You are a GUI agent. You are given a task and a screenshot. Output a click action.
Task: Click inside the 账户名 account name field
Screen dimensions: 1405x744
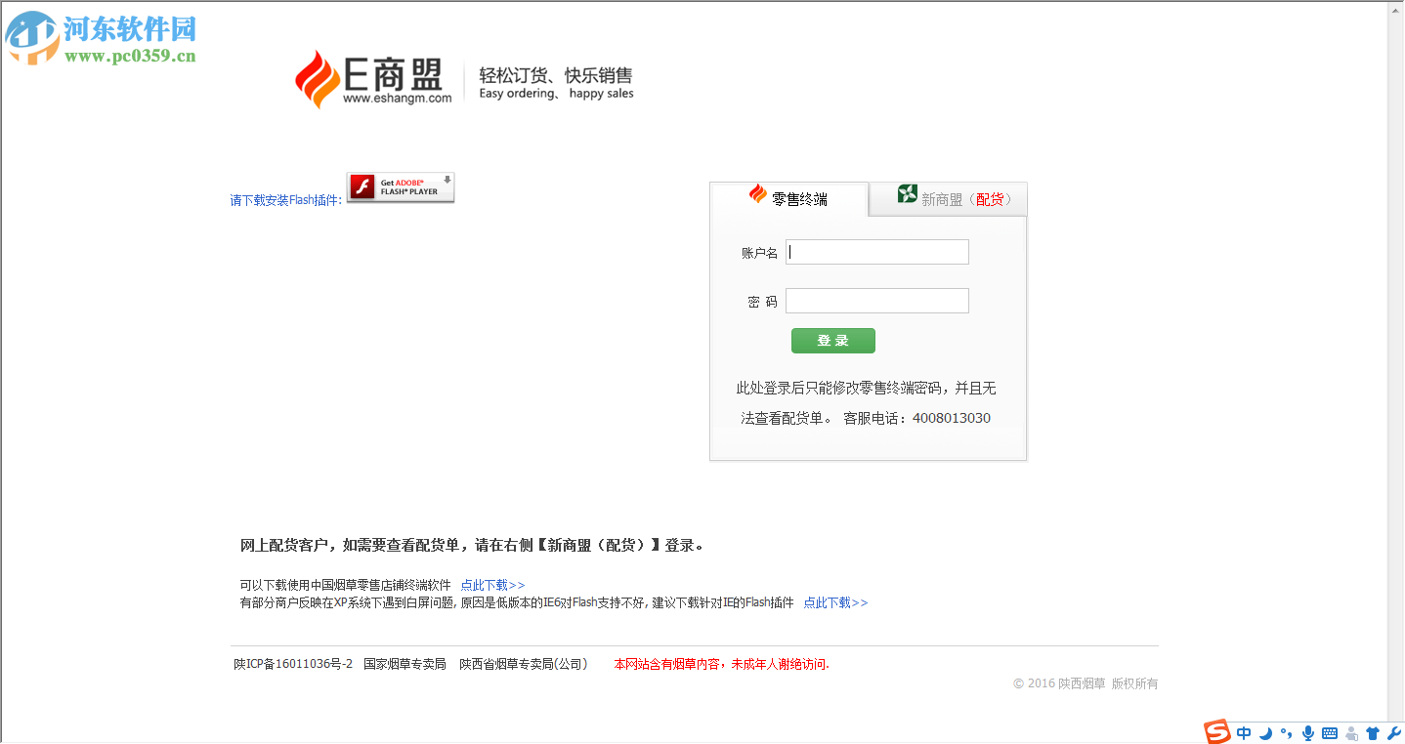(875, 251)
